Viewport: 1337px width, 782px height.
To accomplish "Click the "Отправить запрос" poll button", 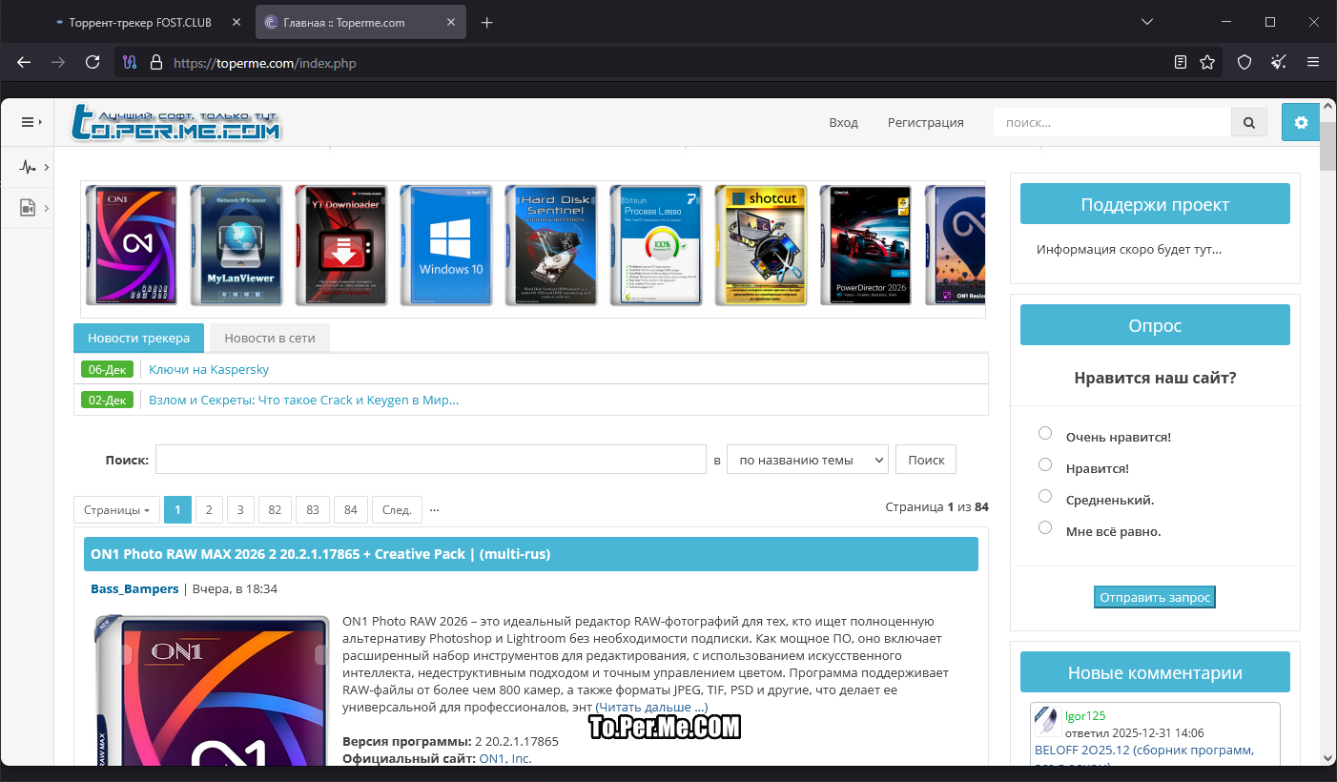I will pos(1154,598).
